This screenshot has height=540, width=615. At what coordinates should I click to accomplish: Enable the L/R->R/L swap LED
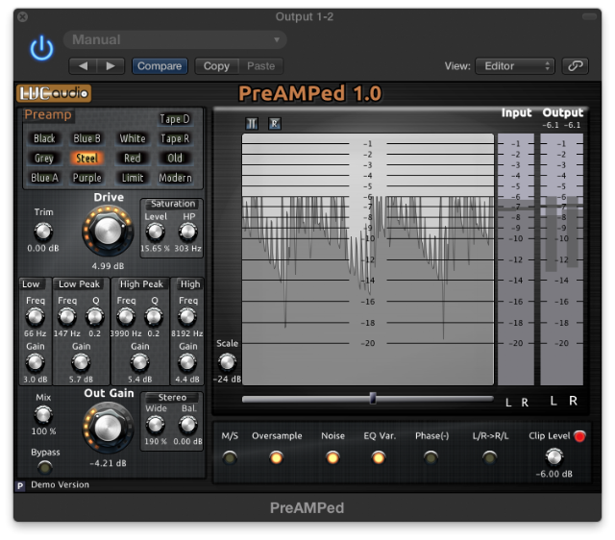point(489,457)
